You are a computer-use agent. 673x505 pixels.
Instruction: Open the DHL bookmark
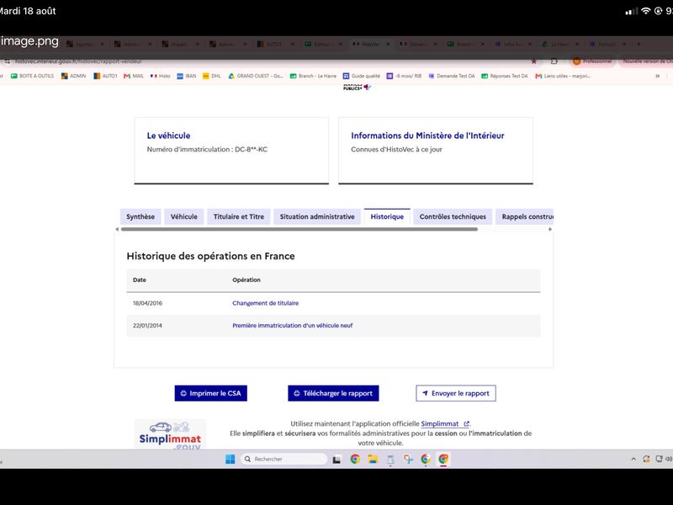pyautogui.click(x=212, y=76)
